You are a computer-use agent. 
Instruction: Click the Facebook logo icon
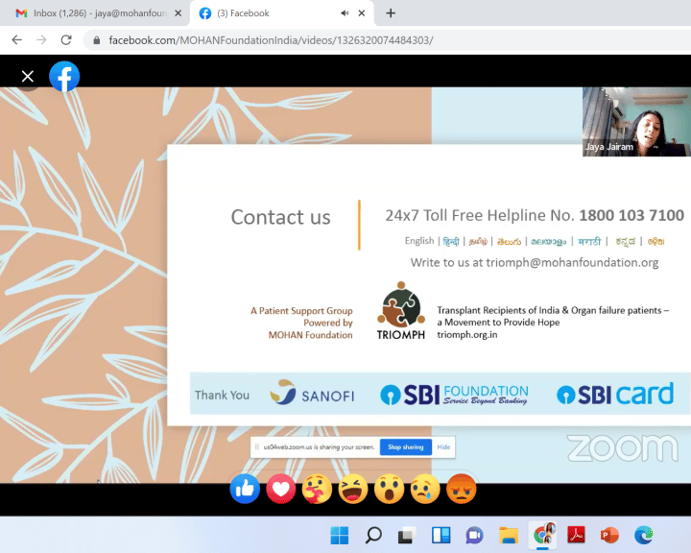click(x=64, y=76)
